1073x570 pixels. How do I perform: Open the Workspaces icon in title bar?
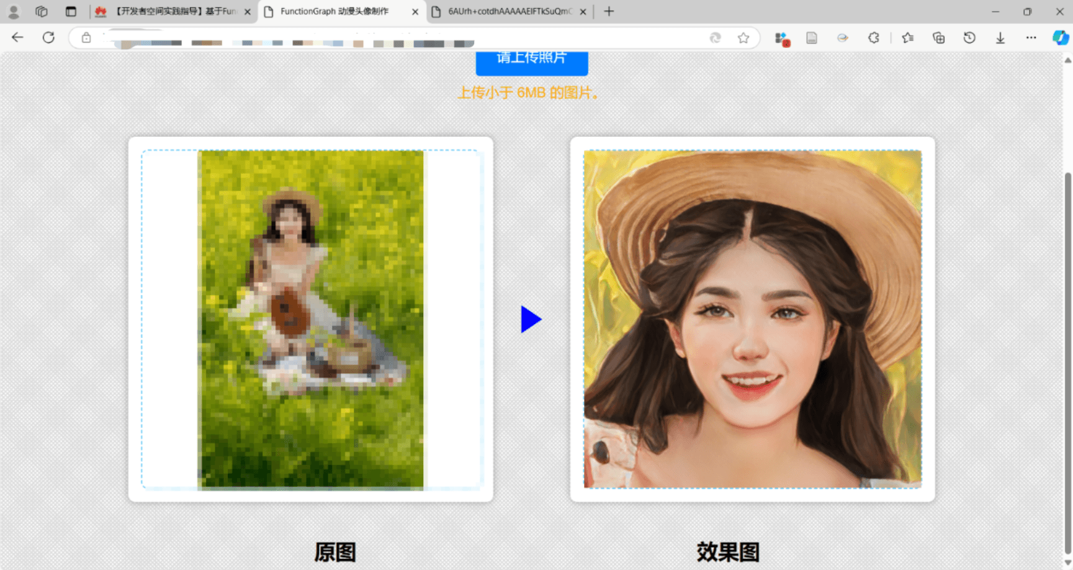pyautogui.click(x=42, y=11)
